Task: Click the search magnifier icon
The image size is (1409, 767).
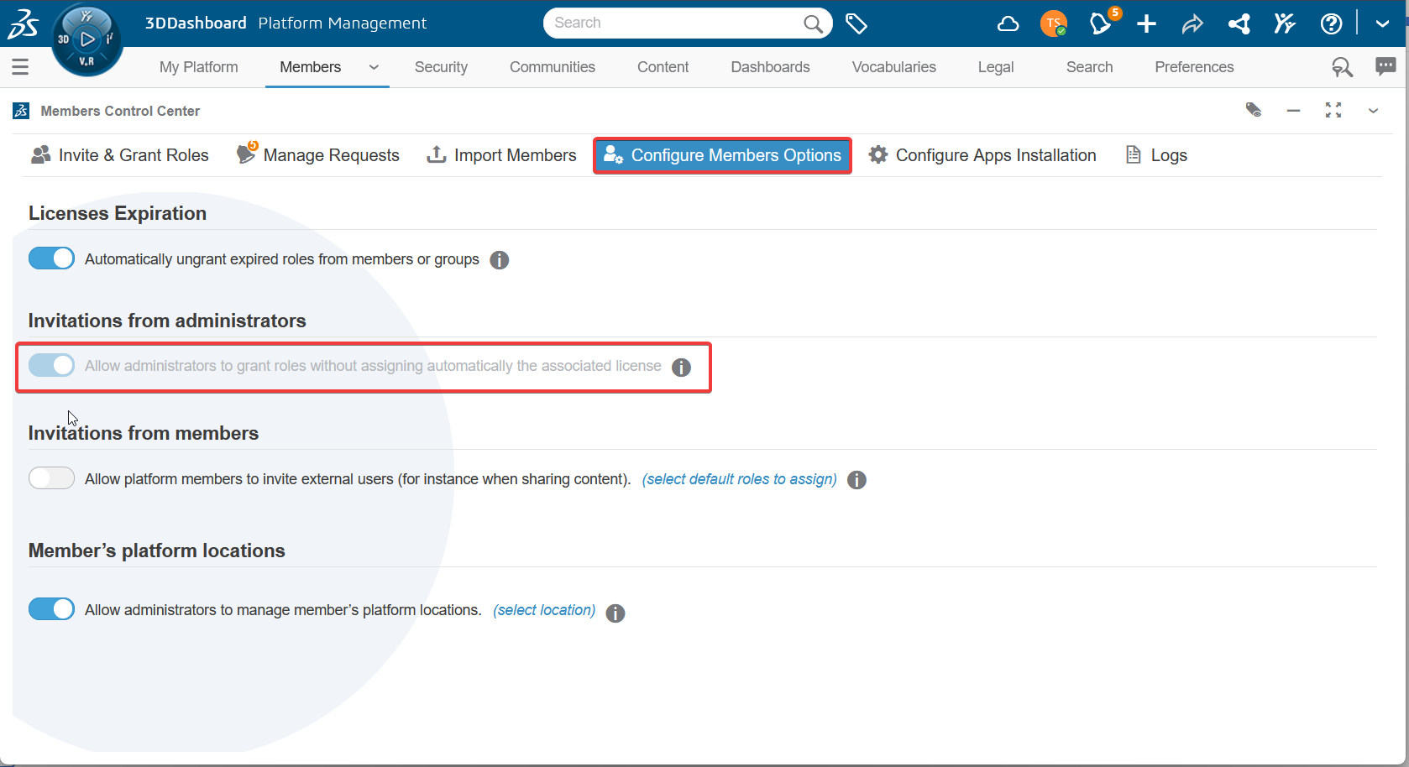Action: coord(813,23)
